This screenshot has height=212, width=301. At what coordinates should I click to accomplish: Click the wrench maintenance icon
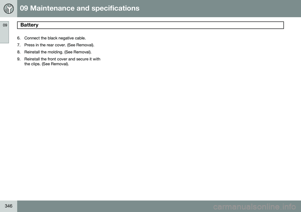click(x=9, y=9)
